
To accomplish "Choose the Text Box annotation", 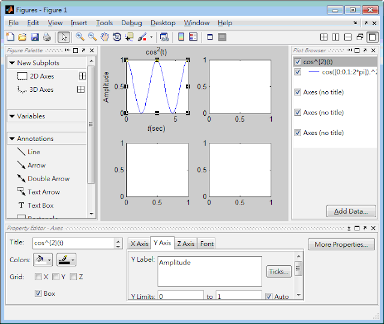I will tap(36, 205).
